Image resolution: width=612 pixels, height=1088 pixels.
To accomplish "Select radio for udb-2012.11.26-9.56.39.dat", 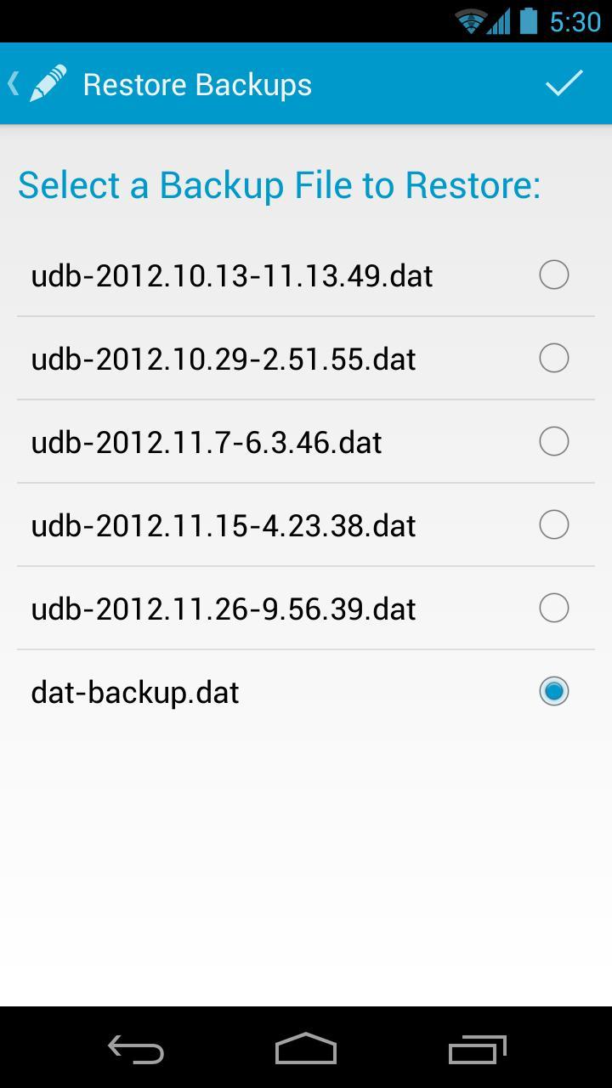I will coord(553,608).
